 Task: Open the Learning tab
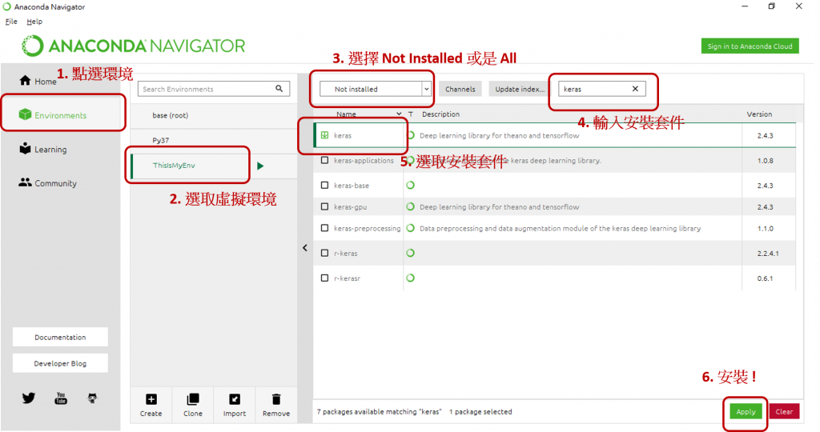click(x=43, y=150)
